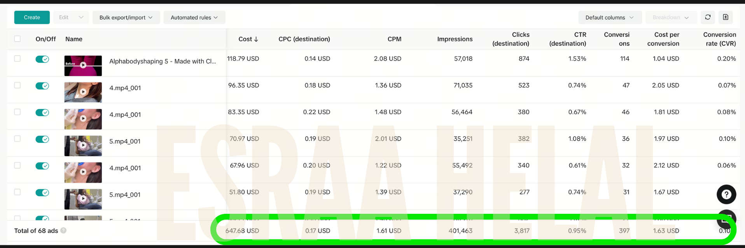Click the Cost column sort arrow
The image size is (745, 248).
pyautogui.click(x=256, y=39)
